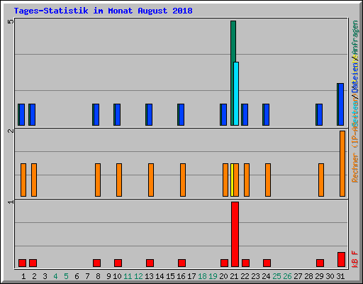The width and height of the screenshot is (363, 284).
Task: Click the blue bar on day 13
Action: [x=150, y=114]
